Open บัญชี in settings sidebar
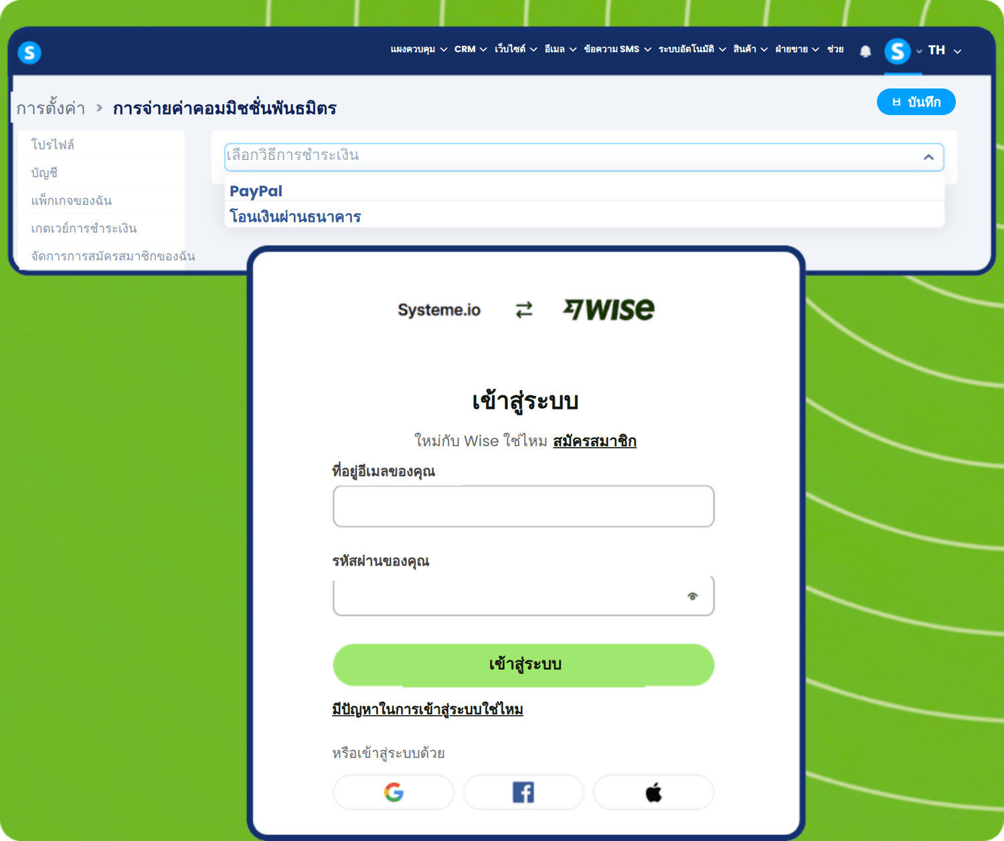The height and width of the screenshot is (841, 1004). (x=44, y=173)
